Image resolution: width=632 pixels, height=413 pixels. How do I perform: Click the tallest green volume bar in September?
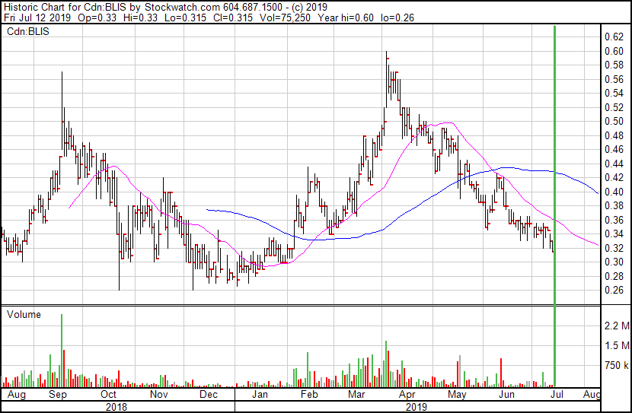62,350
